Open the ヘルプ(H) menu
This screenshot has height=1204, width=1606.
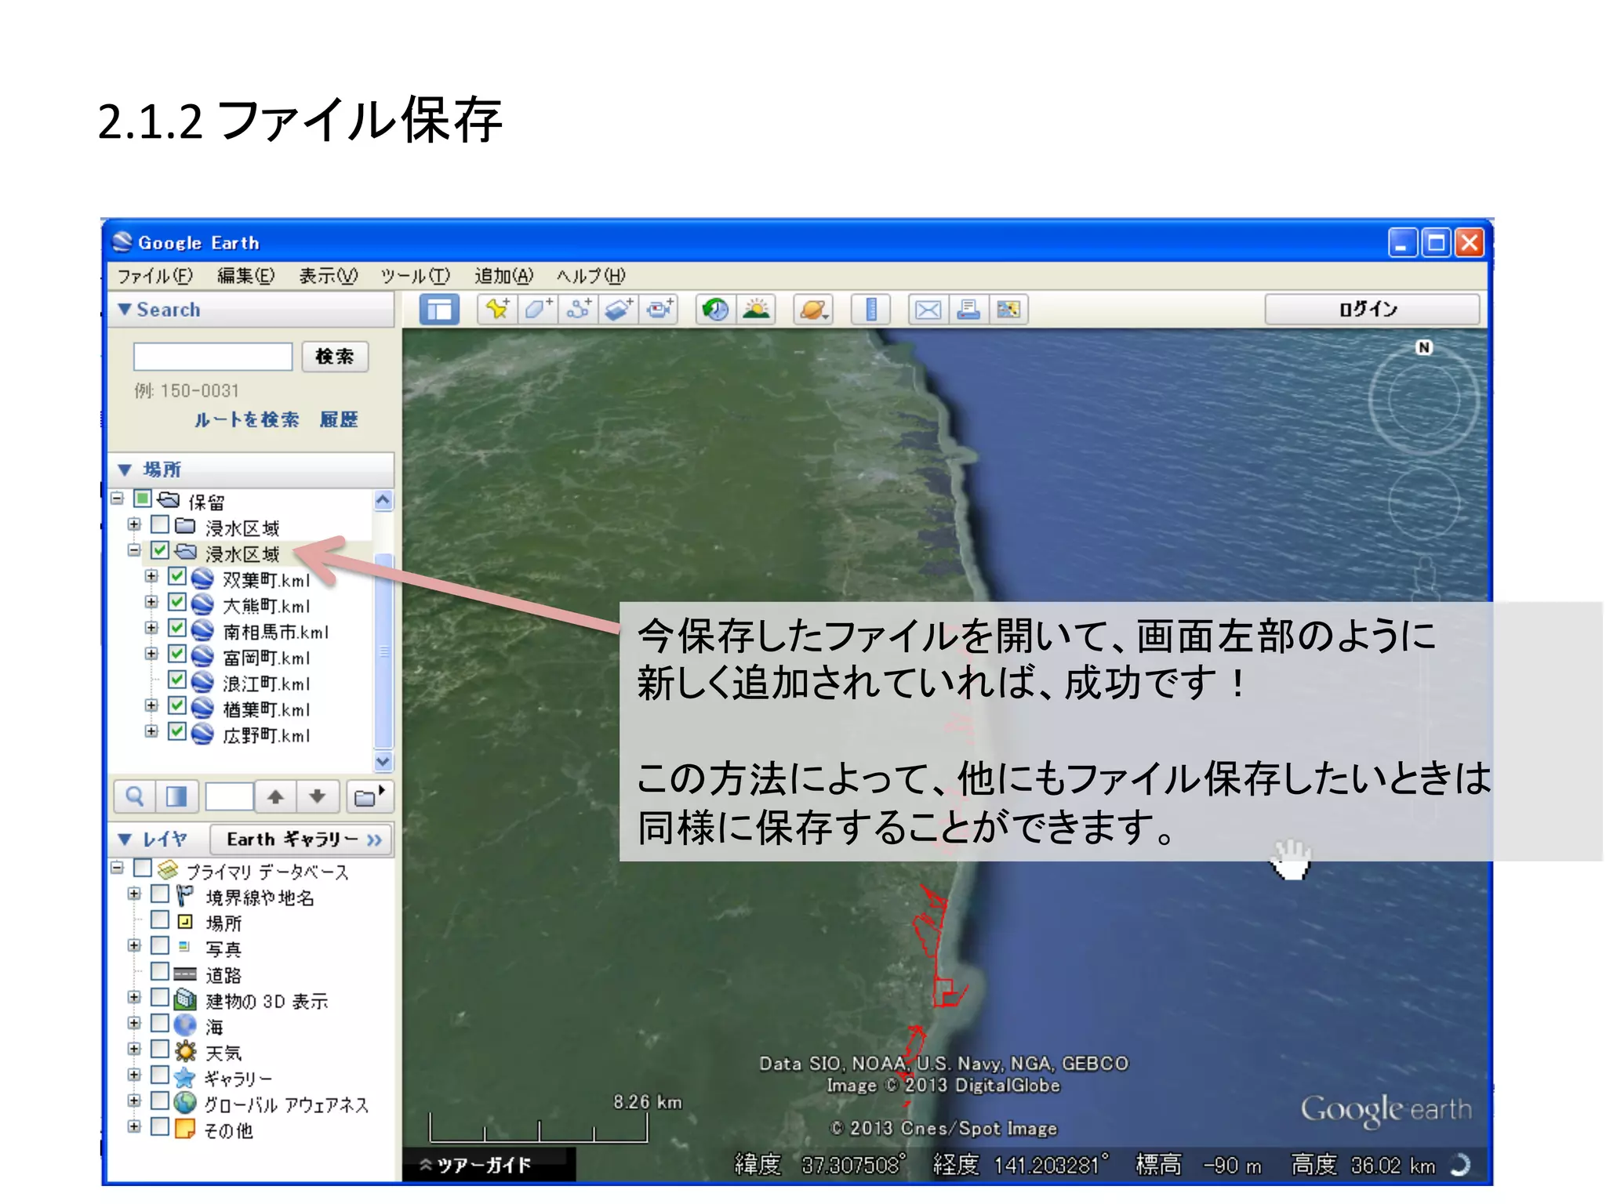pos(590,276)
